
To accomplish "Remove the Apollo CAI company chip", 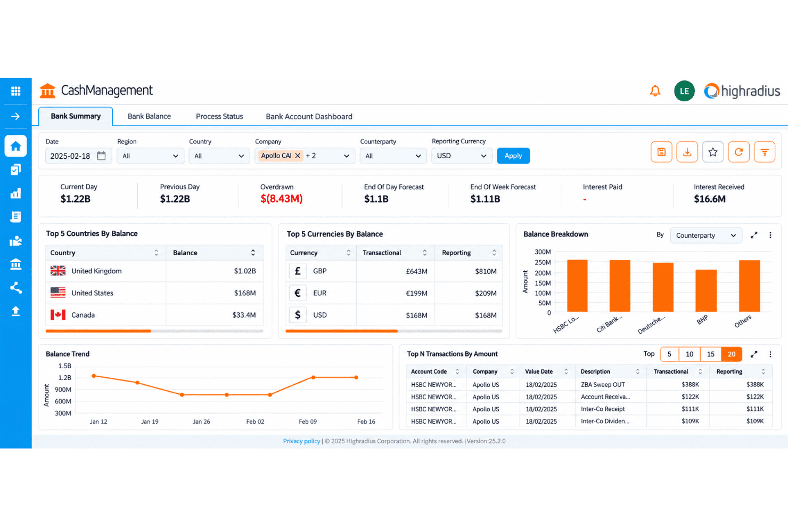I will coord(298,156).
